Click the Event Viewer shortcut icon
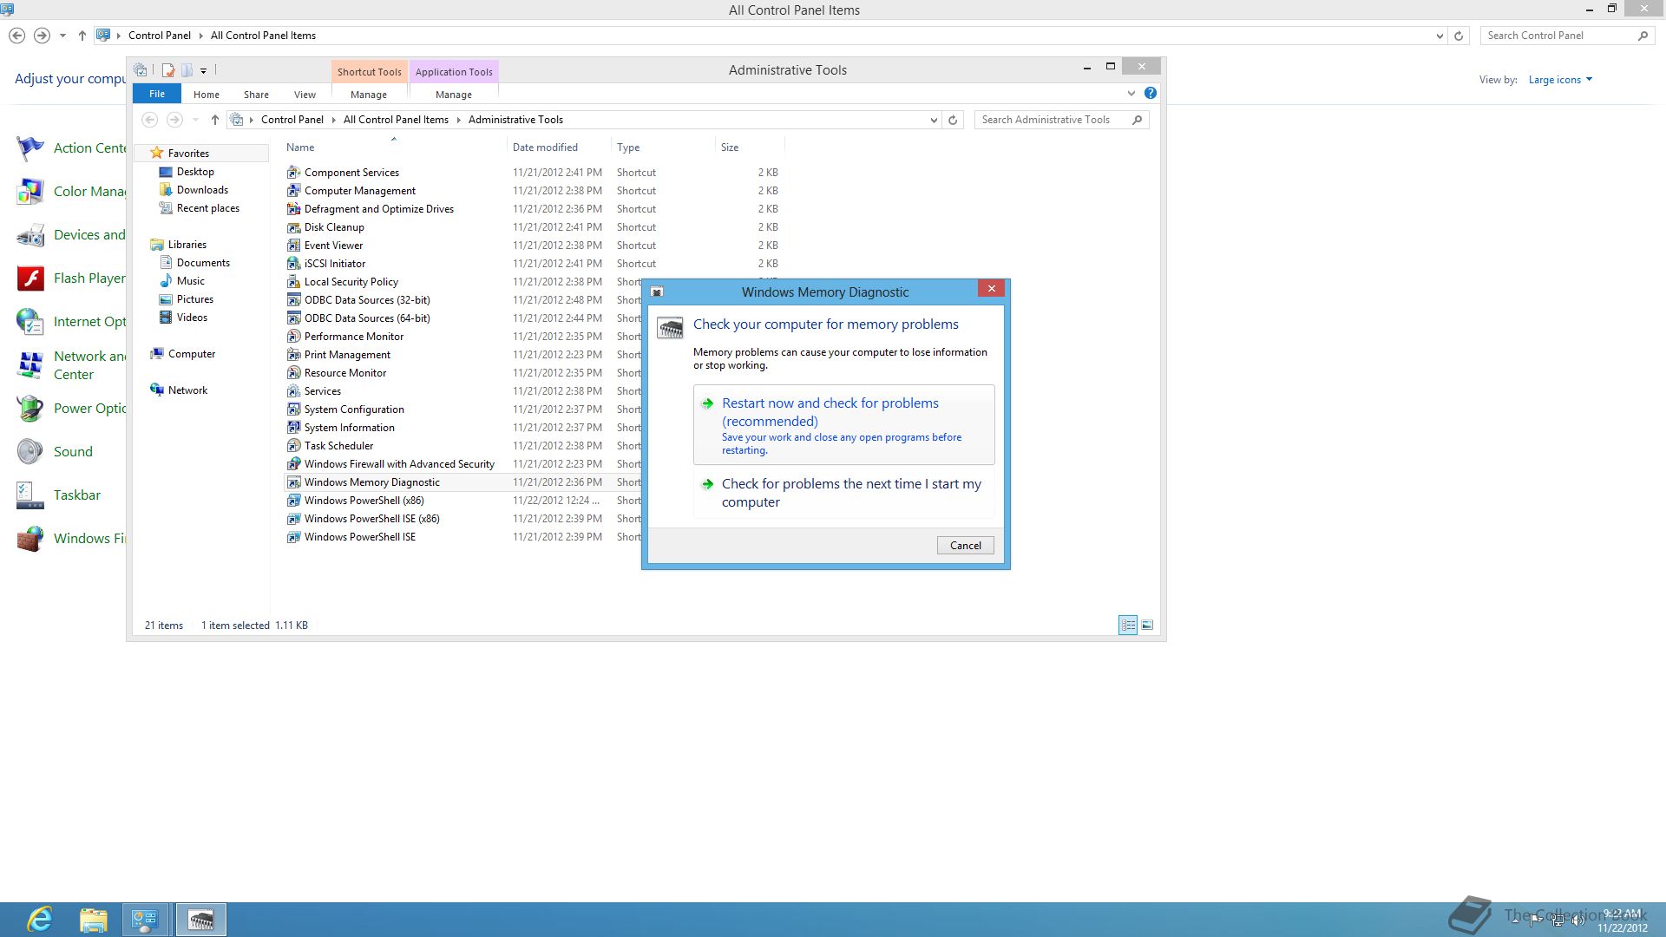Screen dimensions: 1666x937 293,246
